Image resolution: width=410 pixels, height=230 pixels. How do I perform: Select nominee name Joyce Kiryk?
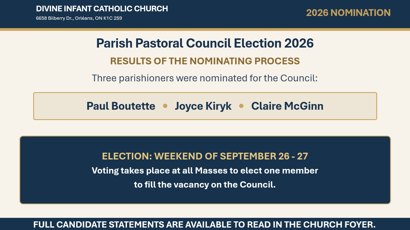[x=203, y=106]
